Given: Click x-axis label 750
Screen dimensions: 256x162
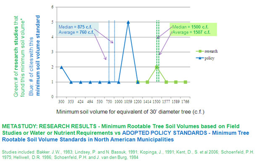Looking at the screenshot, I should click(x=109, y=102).
